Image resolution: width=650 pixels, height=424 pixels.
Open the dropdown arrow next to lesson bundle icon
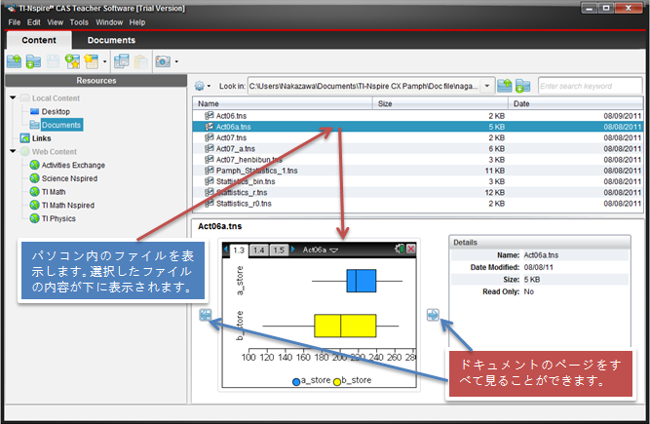pos(105,61)
